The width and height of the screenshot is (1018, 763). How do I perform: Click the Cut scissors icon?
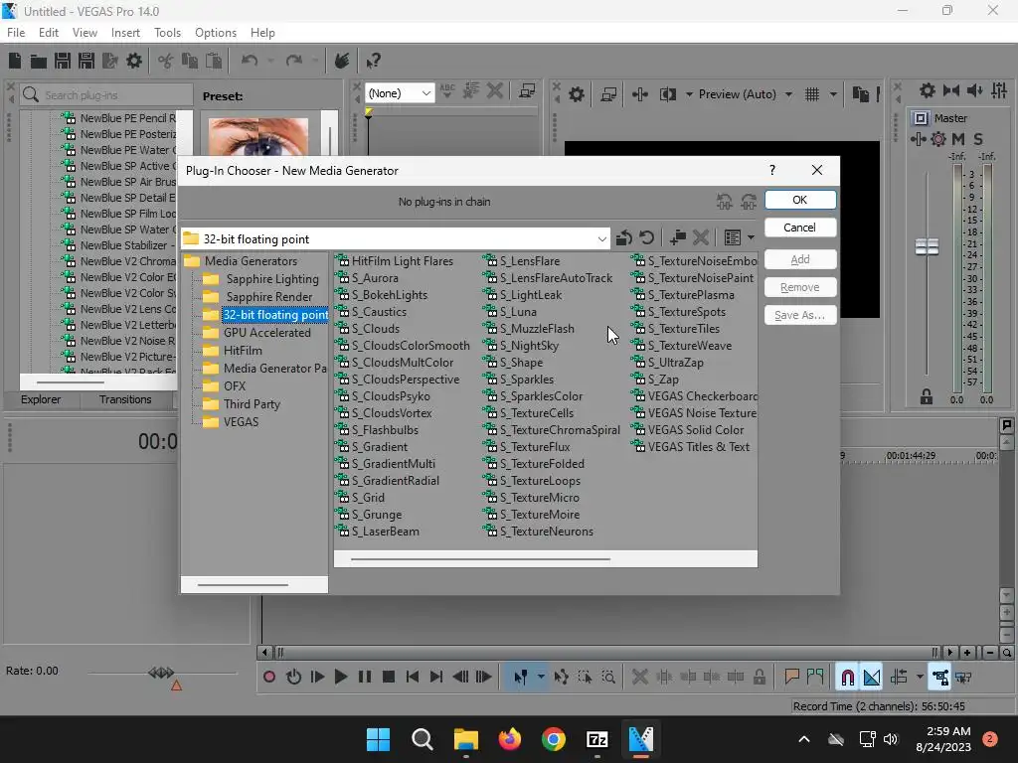click(x=166, y=61)
